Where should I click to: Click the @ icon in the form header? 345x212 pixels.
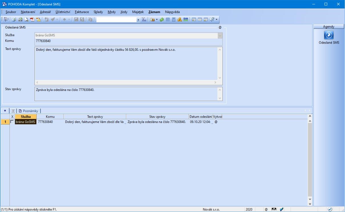tap(220, 27)
